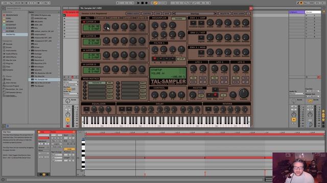This screenshot has width=327, height=183.
Task: Click the Control F1 knob
Action: 155,95
